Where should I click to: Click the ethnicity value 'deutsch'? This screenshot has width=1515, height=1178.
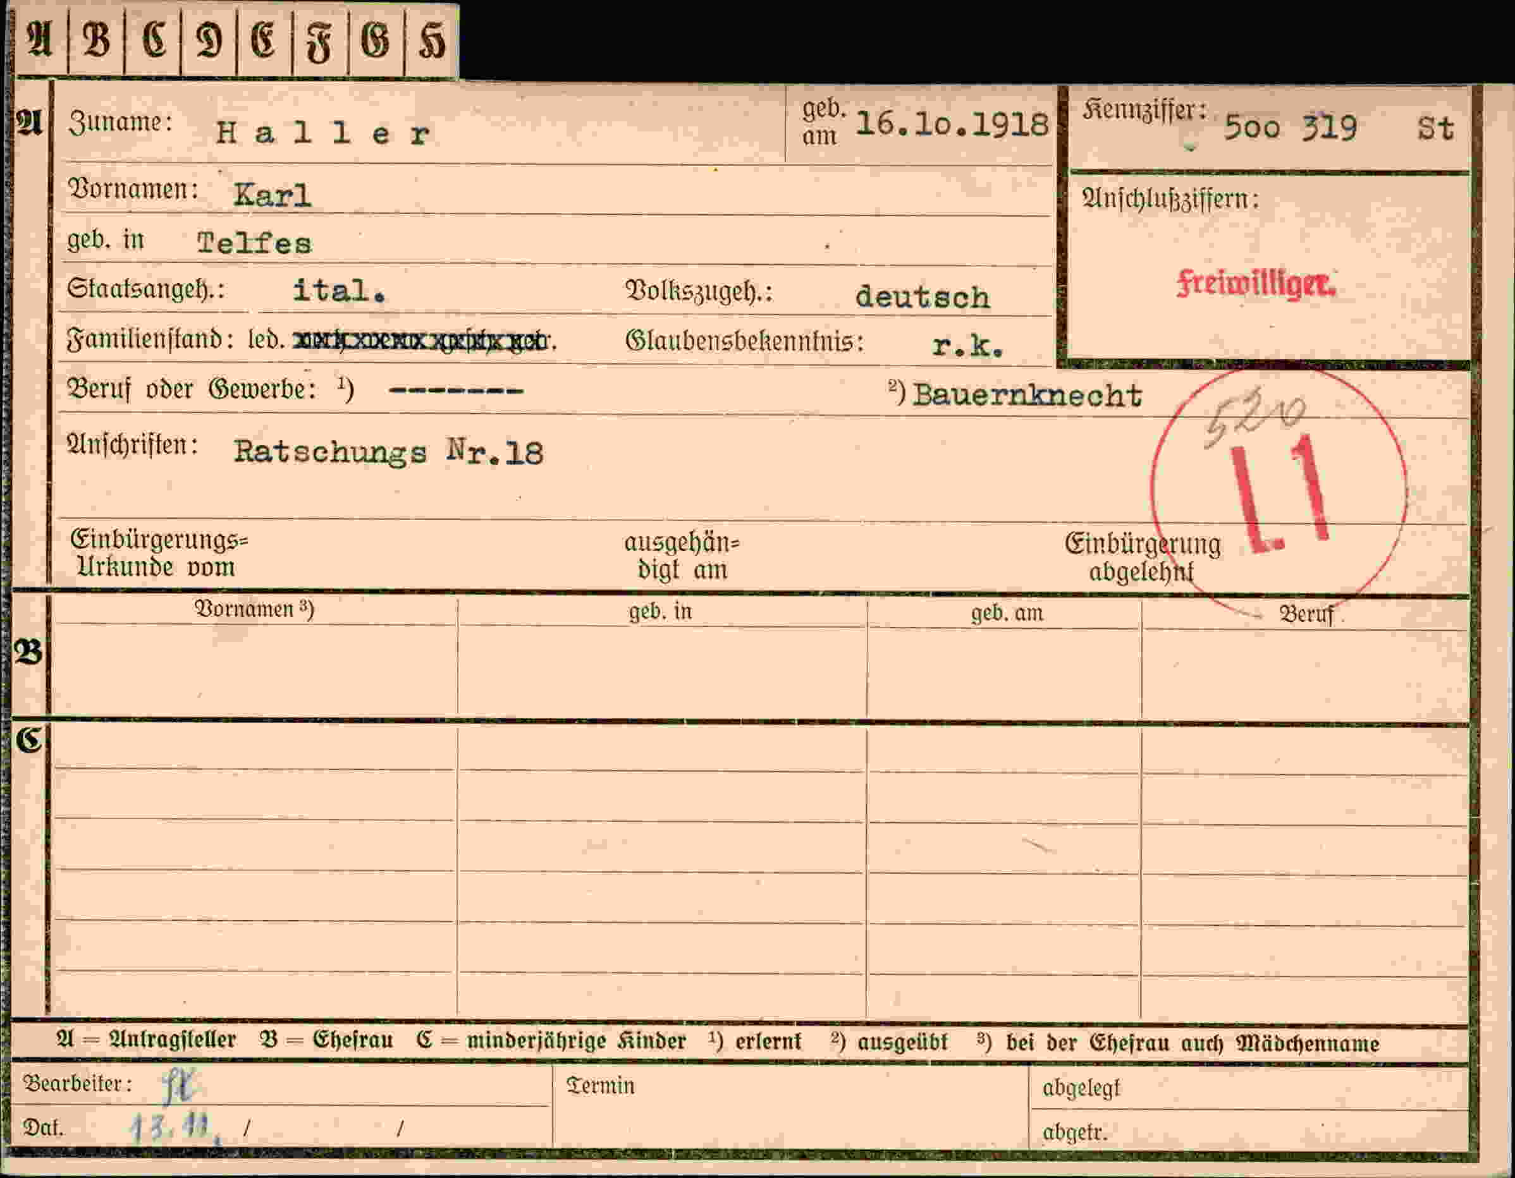(x=922, y=297)
